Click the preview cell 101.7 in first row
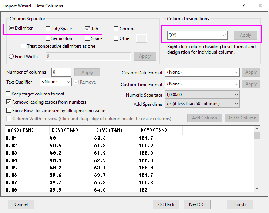This screenshot has height=213, width=269. click(146, 138)
